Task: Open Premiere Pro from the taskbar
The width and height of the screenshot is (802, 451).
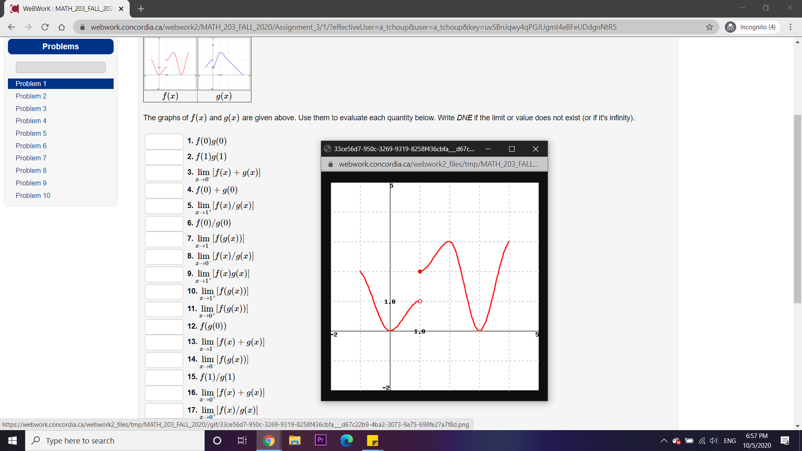Action: (320, 440)
